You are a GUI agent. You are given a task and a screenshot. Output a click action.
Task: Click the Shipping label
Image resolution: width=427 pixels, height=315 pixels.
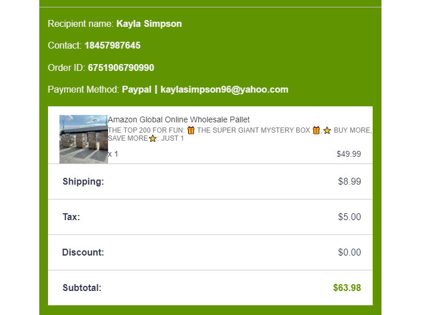(x=83, y=182)
